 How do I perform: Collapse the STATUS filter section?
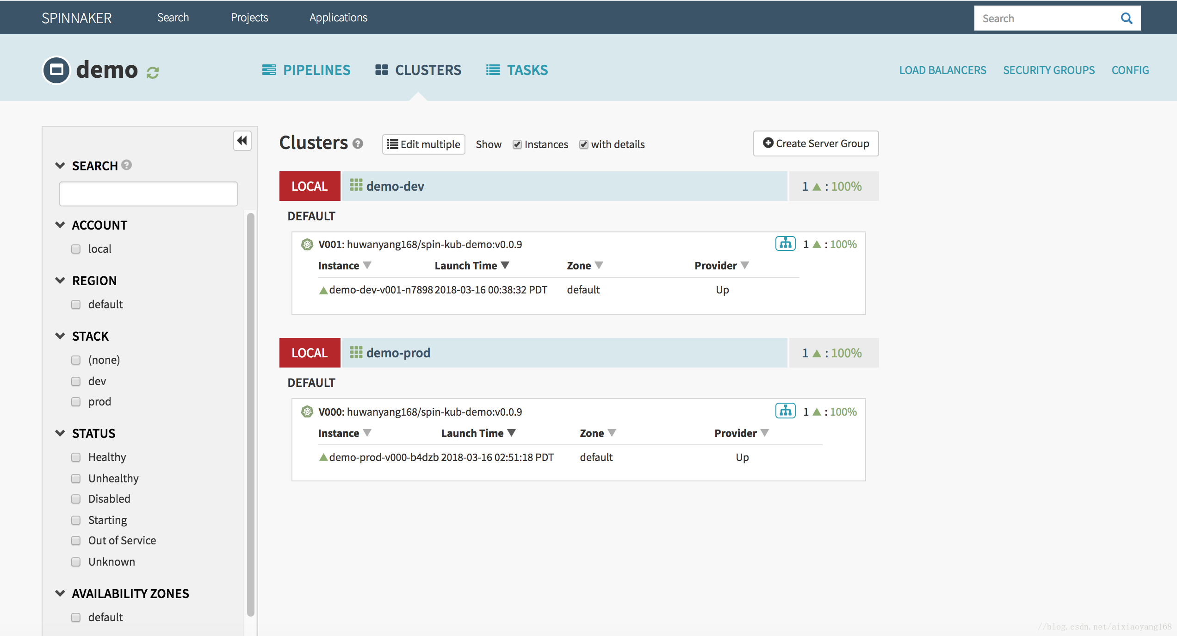point(60,433)
